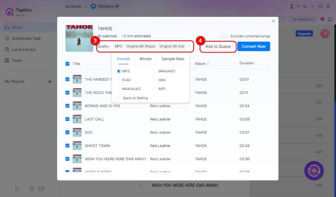Uncheck THE HARDEST song checkbox

tap(68, 79)
